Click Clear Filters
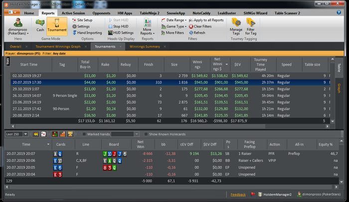 click(200, 26)
